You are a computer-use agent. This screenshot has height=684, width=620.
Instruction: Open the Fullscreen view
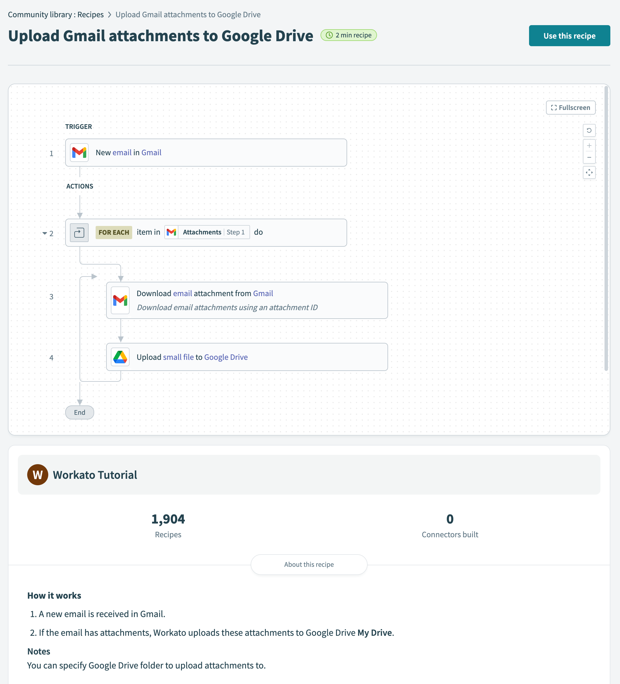tap(570, 108)
